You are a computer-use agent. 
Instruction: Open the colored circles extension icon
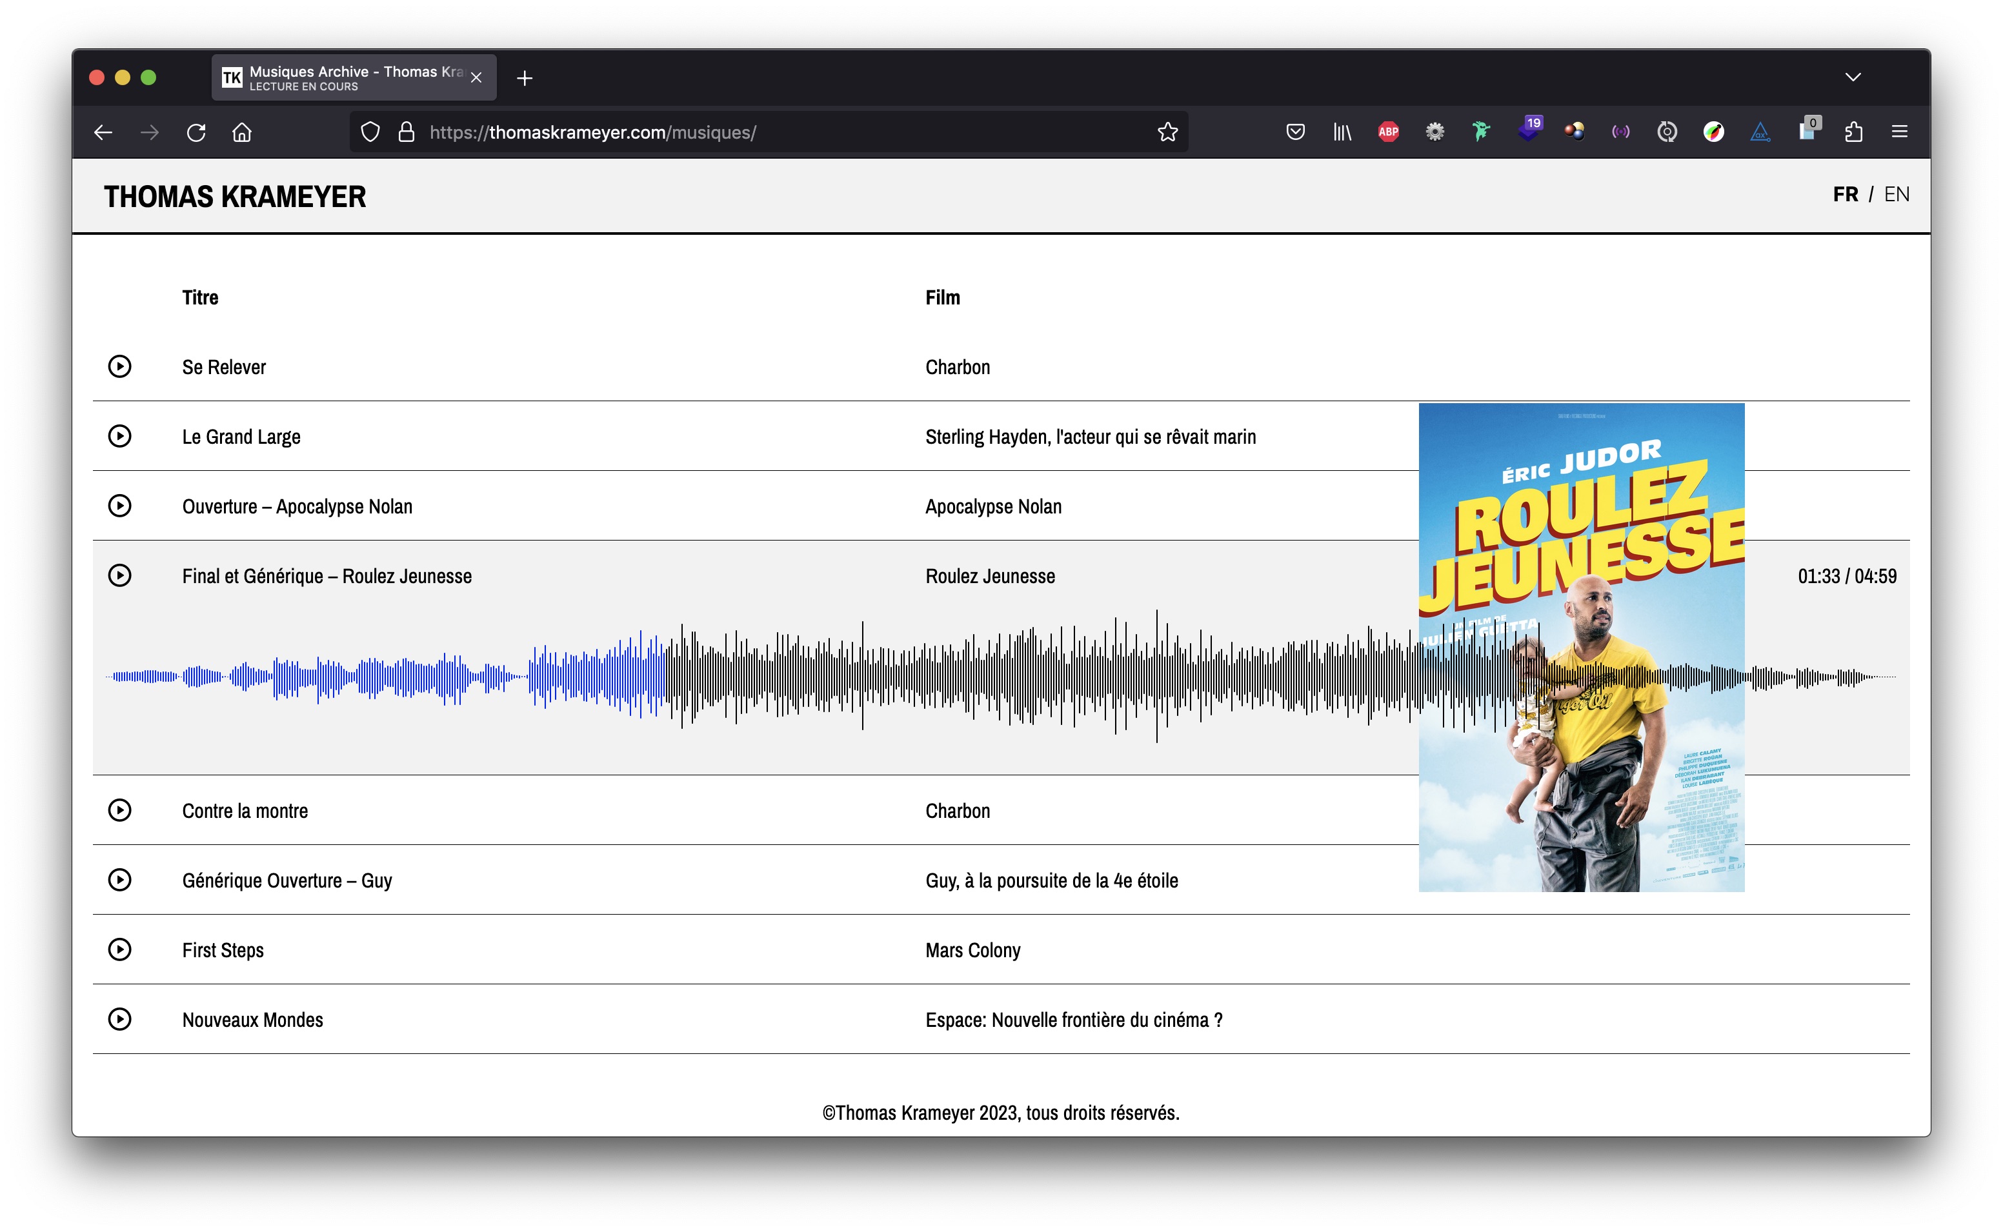tap(1575, 132)
